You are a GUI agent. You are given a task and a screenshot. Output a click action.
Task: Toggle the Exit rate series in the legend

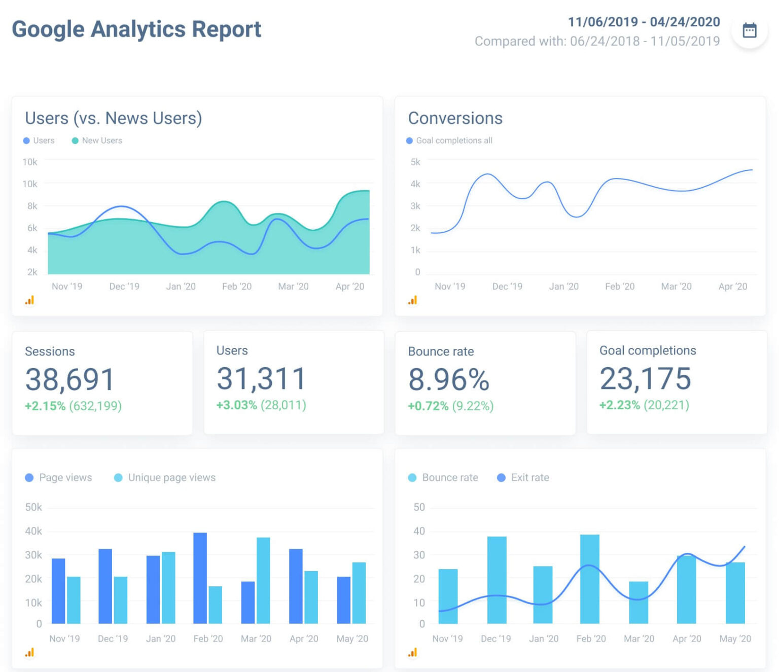[501, 477]
